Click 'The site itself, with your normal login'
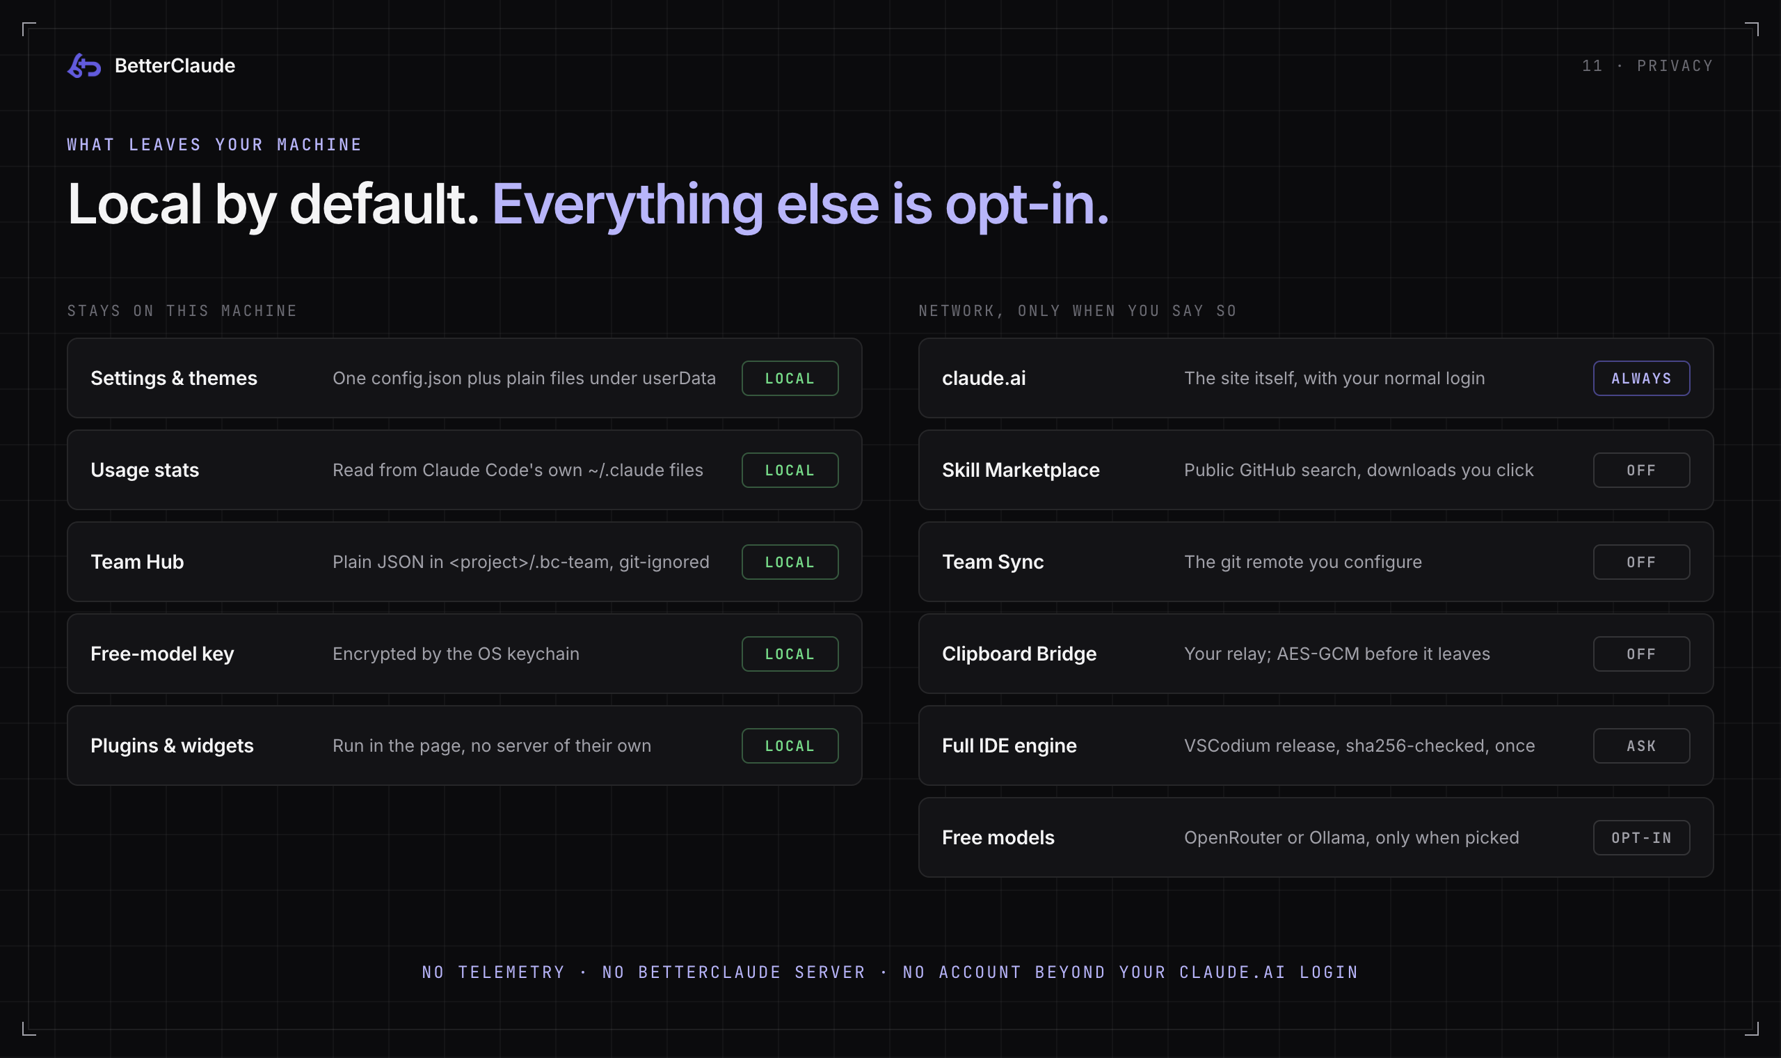 tap(1334, 379)
